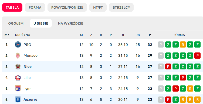Open the POWYŻEJ/PONIŻEJ tab

67,7
